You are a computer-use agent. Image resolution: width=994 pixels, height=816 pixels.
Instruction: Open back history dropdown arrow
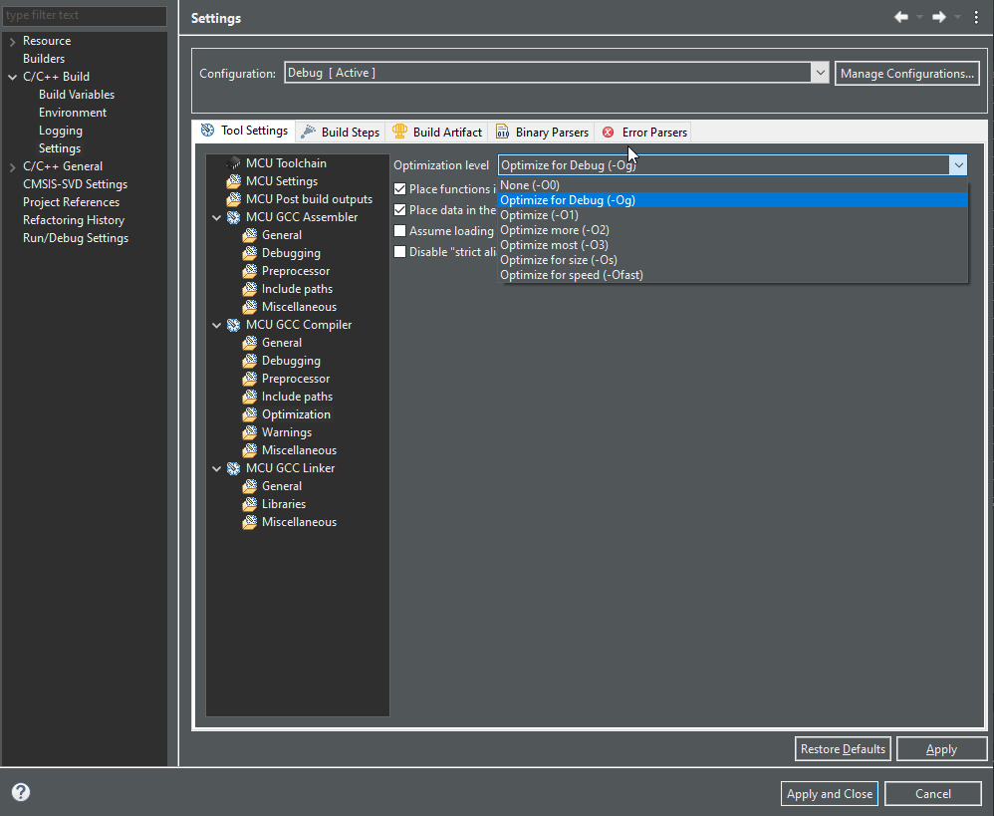click(x=919, y=18)
